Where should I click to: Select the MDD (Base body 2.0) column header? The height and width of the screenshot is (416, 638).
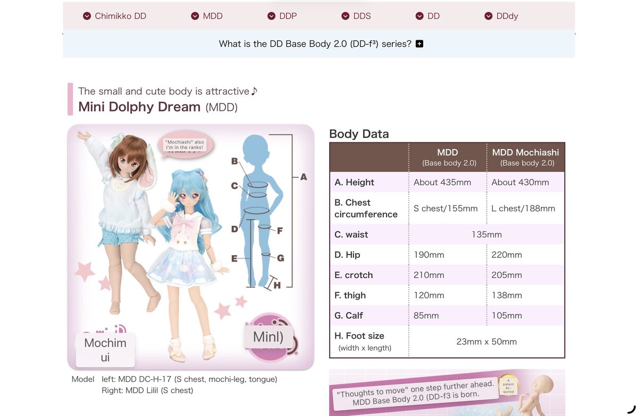(x=448, y=158)
